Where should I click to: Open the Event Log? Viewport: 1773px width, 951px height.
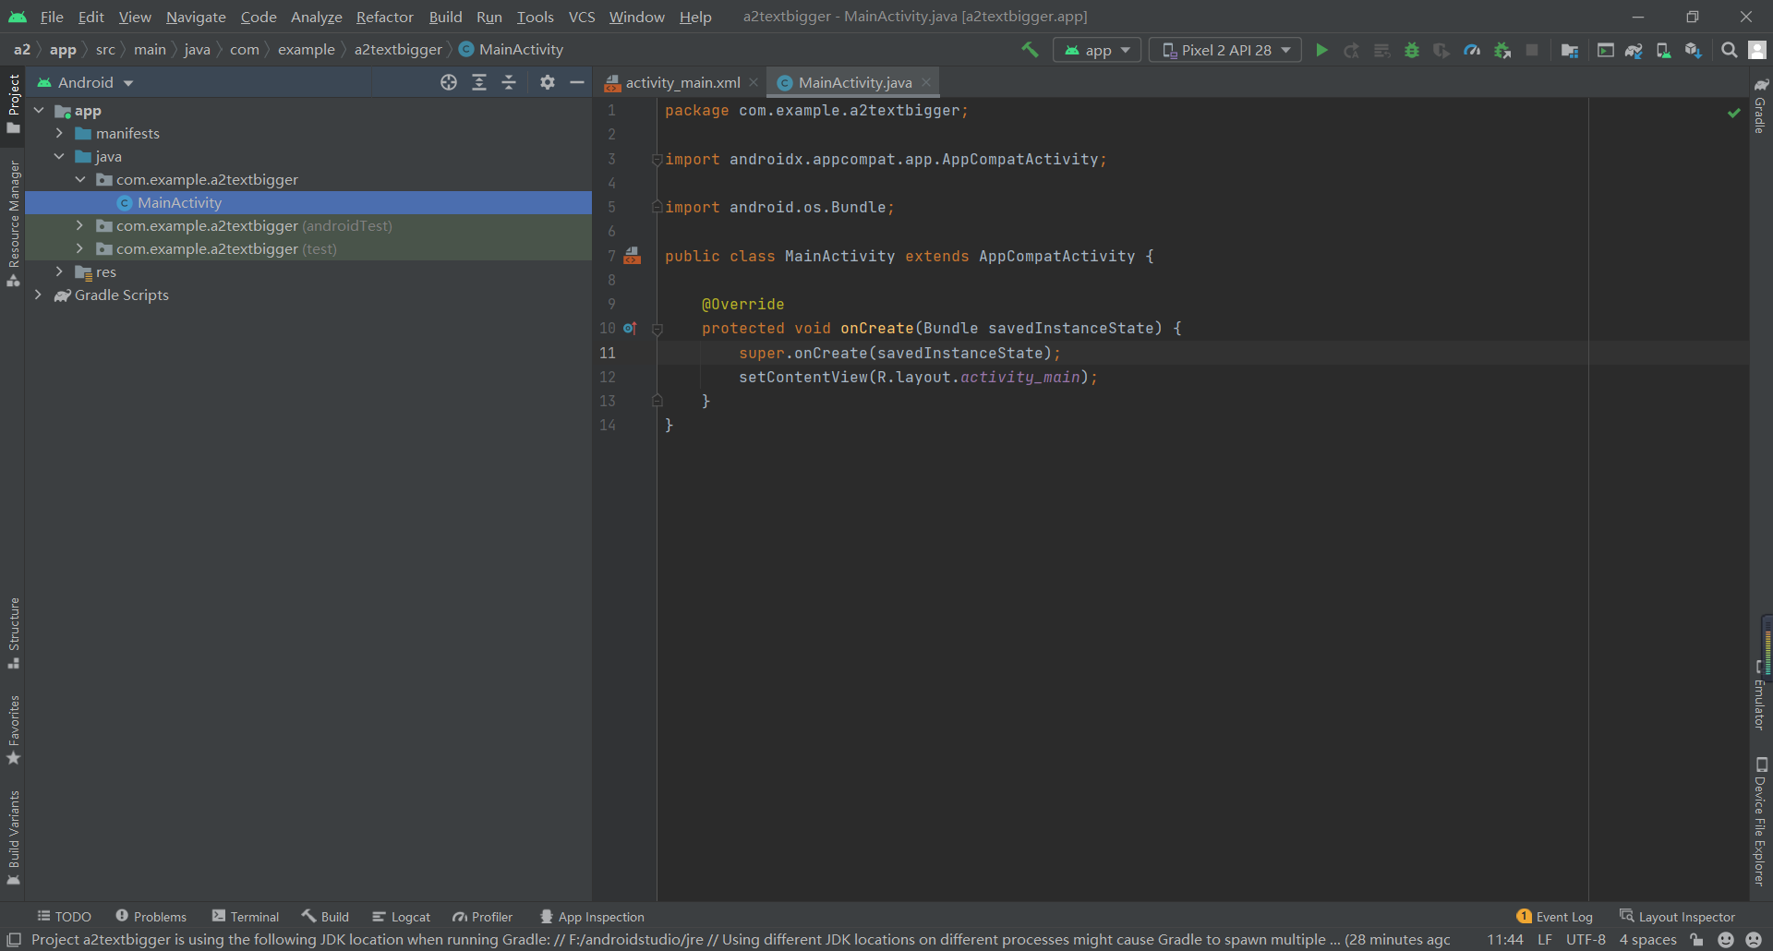click(1563, 916)
